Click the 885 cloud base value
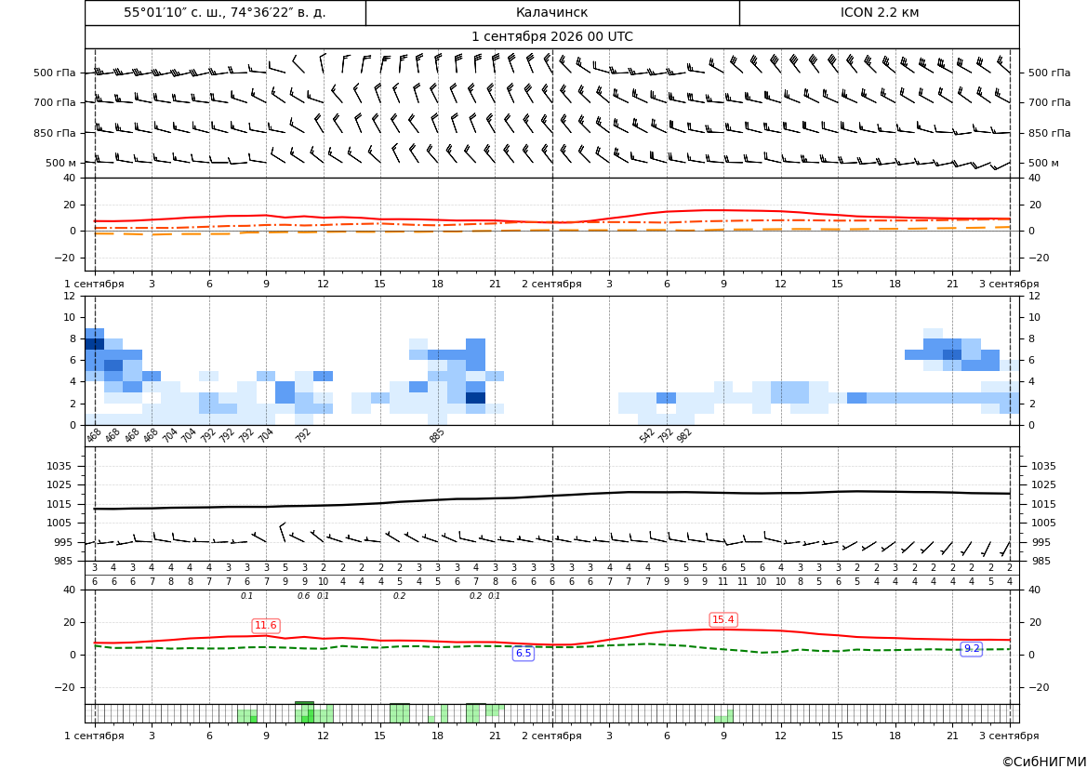 pyautogui.click(x=436, y=435)
